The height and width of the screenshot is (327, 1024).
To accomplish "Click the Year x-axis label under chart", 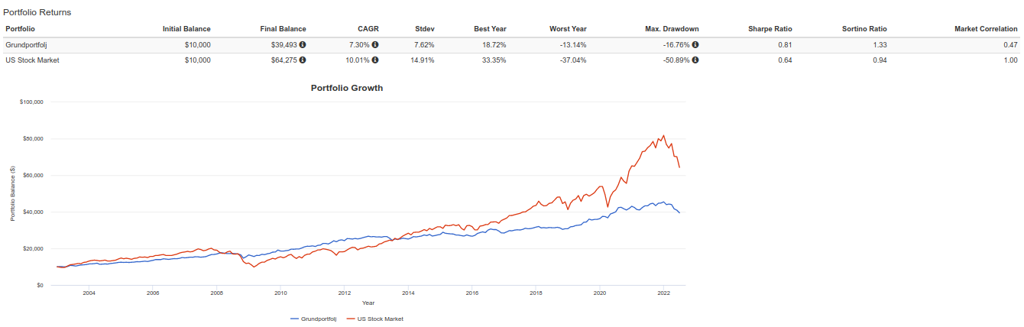I will [368, 303].
